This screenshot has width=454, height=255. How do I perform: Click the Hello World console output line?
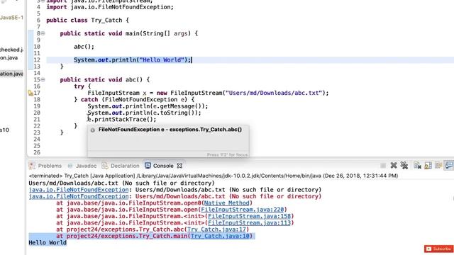(x=48, y=242)
